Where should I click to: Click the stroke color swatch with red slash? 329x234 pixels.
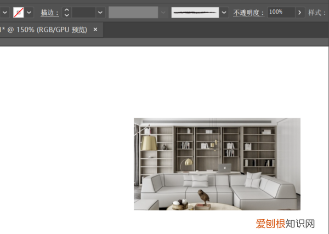18,12
